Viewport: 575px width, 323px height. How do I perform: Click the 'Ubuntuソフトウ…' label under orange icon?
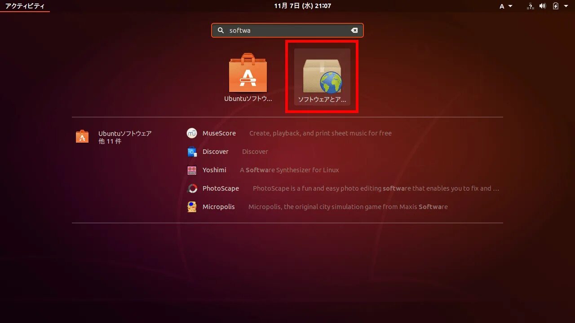pos(248,99)
